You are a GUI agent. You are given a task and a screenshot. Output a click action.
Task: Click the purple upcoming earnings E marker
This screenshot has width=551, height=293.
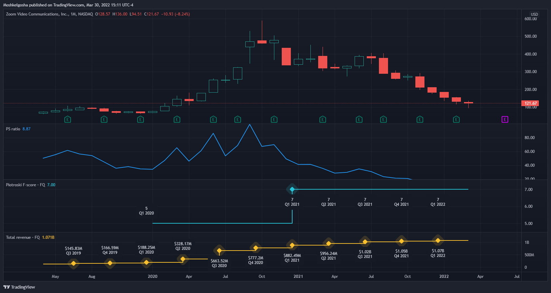point(505,119)
